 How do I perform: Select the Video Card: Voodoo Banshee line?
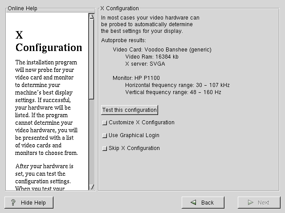coord(162,50)
